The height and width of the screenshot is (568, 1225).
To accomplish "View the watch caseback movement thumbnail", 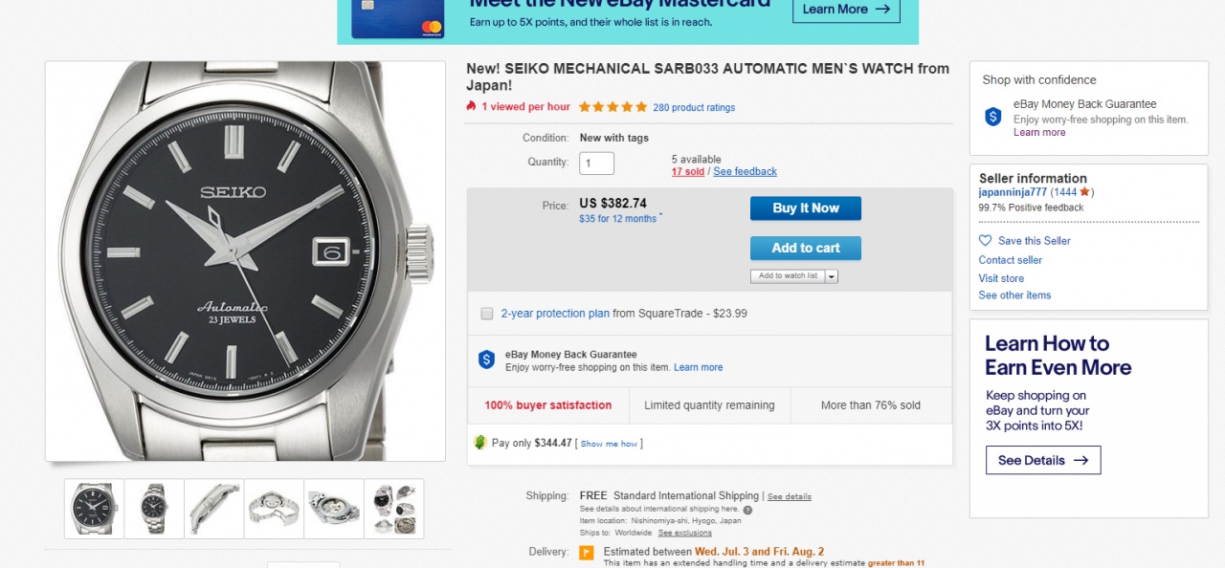I will pos(334,508).
